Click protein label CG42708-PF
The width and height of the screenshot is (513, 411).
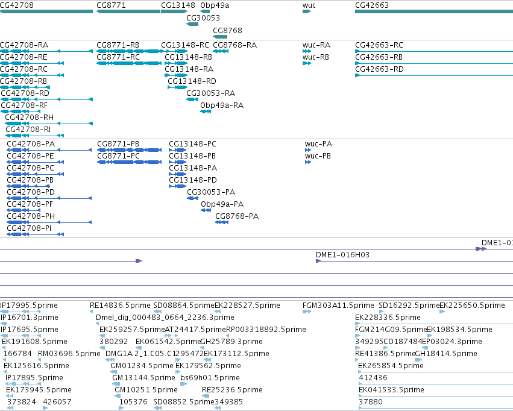click(30, 204)
